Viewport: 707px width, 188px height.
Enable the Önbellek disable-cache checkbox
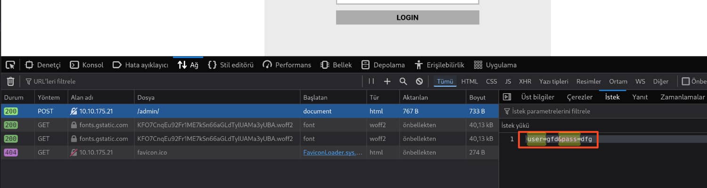click(x=686, y=82)
